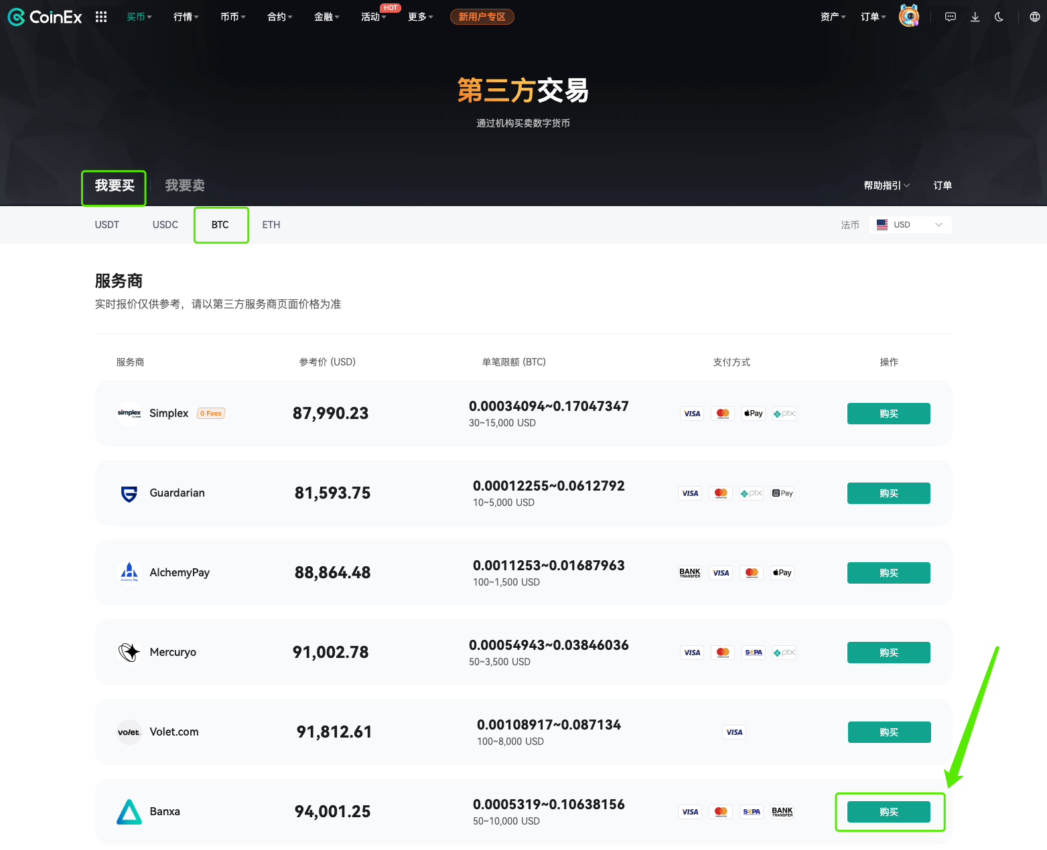Expand the 资产 dropdown menu
The image size is (1047, 850).
pos(833,17)
